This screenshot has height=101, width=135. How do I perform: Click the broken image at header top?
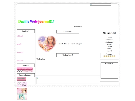pyautogui.click(x=101, y=5)
